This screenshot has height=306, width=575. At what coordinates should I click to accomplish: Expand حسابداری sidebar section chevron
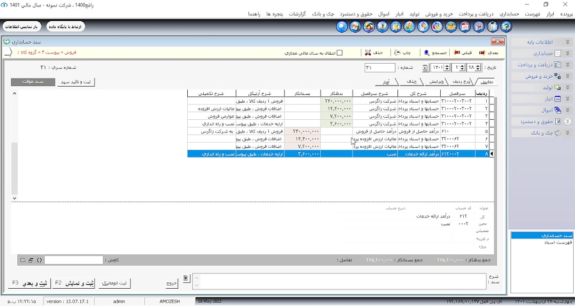(567, 54)
